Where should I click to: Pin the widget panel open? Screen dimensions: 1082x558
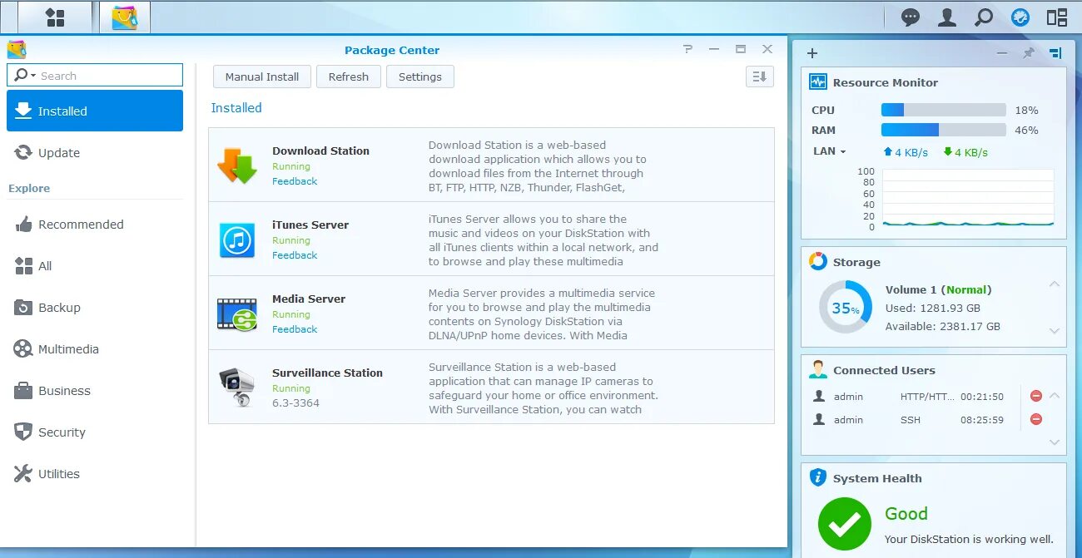(1029, 52)
